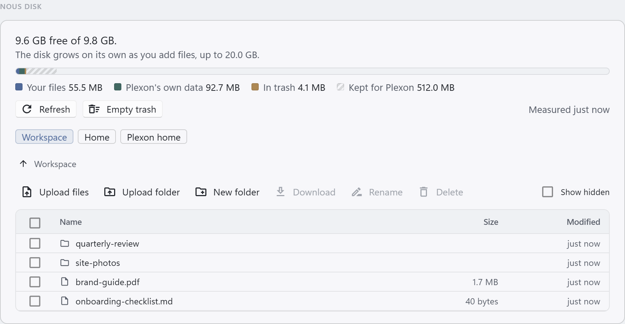Click the Name column header

[71, 222]
